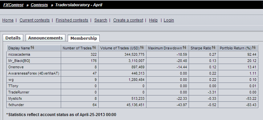Open the Search link
This screenshot has width=263, height=120.
click(x=101, y=20)
